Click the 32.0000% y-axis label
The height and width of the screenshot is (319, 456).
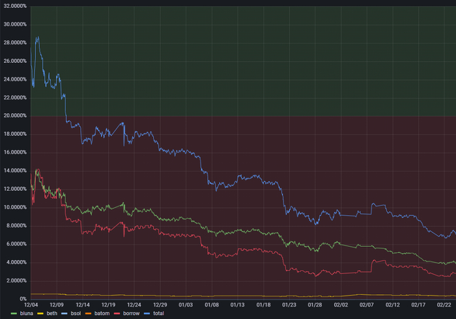[x=14, y=6]
